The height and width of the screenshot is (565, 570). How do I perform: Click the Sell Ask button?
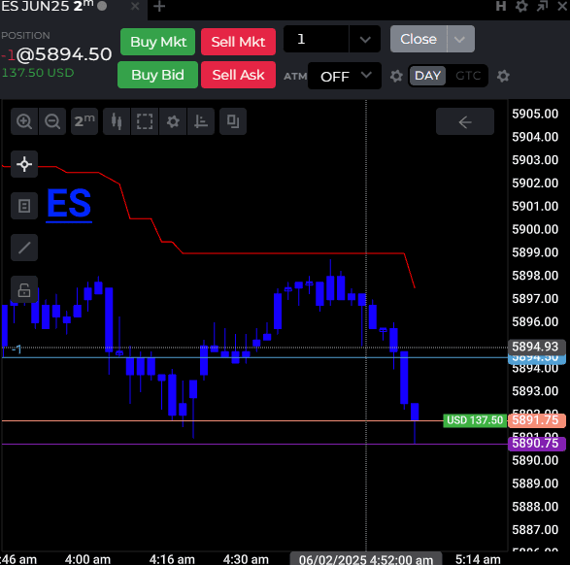pyautogui.click(x=238, y=75)
